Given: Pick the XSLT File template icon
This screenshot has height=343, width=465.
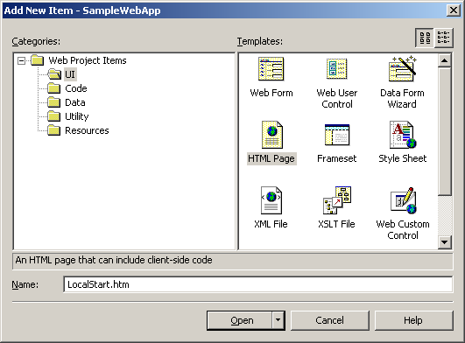Looking at the screenshot, I should [x=337, y=200].
